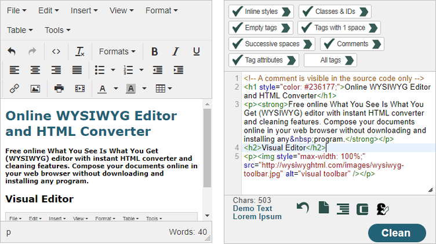Toggle bold formatting
The width and height of the screenshot is (436, 244).
155,51
